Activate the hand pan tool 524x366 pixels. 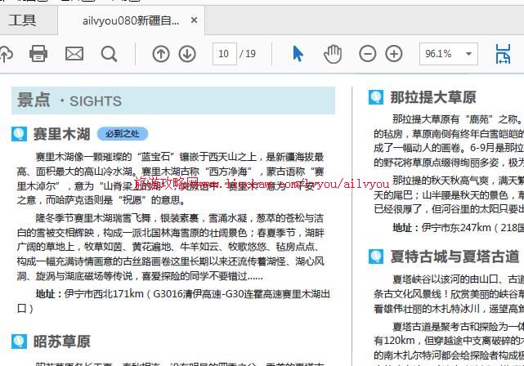333,54
